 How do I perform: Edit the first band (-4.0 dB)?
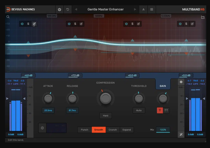[x=34, y=24]
